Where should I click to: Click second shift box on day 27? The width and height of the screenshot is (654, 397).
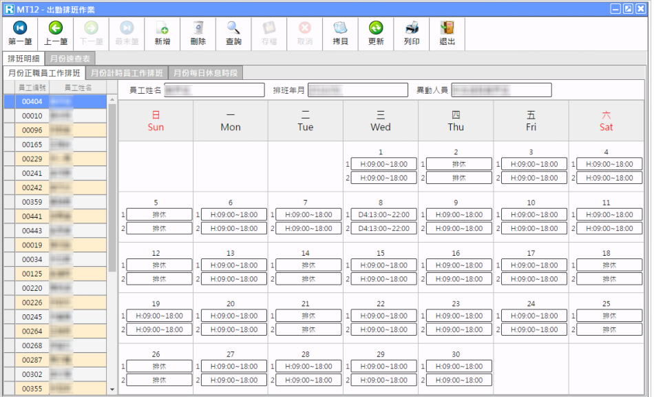tap(234, 380)
